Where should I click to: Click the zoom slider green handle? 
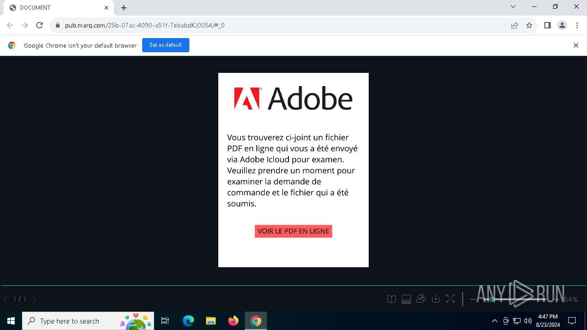tap(492, 299)
